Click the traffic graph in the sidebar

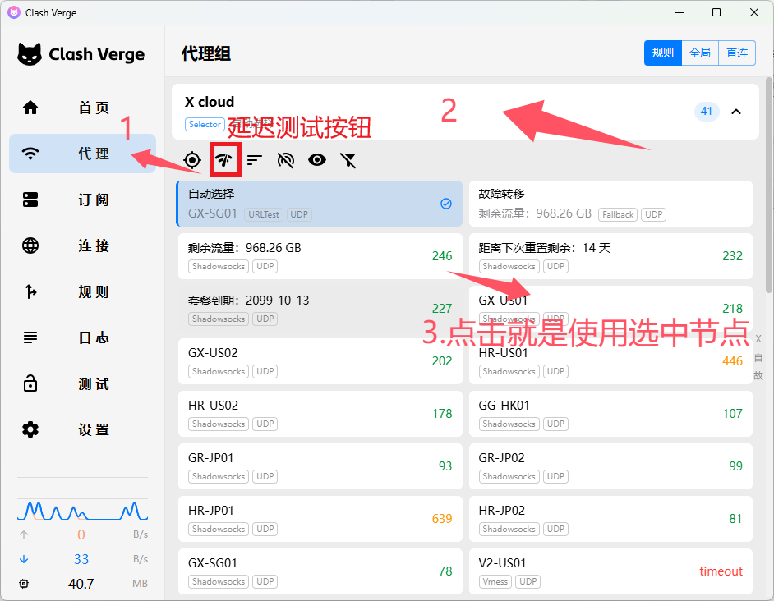82,510
